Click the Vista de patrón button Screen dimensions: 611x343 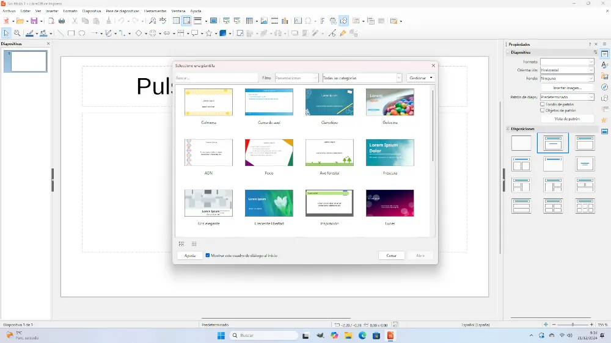pos(567,119)
